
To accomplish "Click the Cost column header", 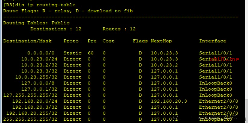I will pyautogui.click(x=108, y=41).
